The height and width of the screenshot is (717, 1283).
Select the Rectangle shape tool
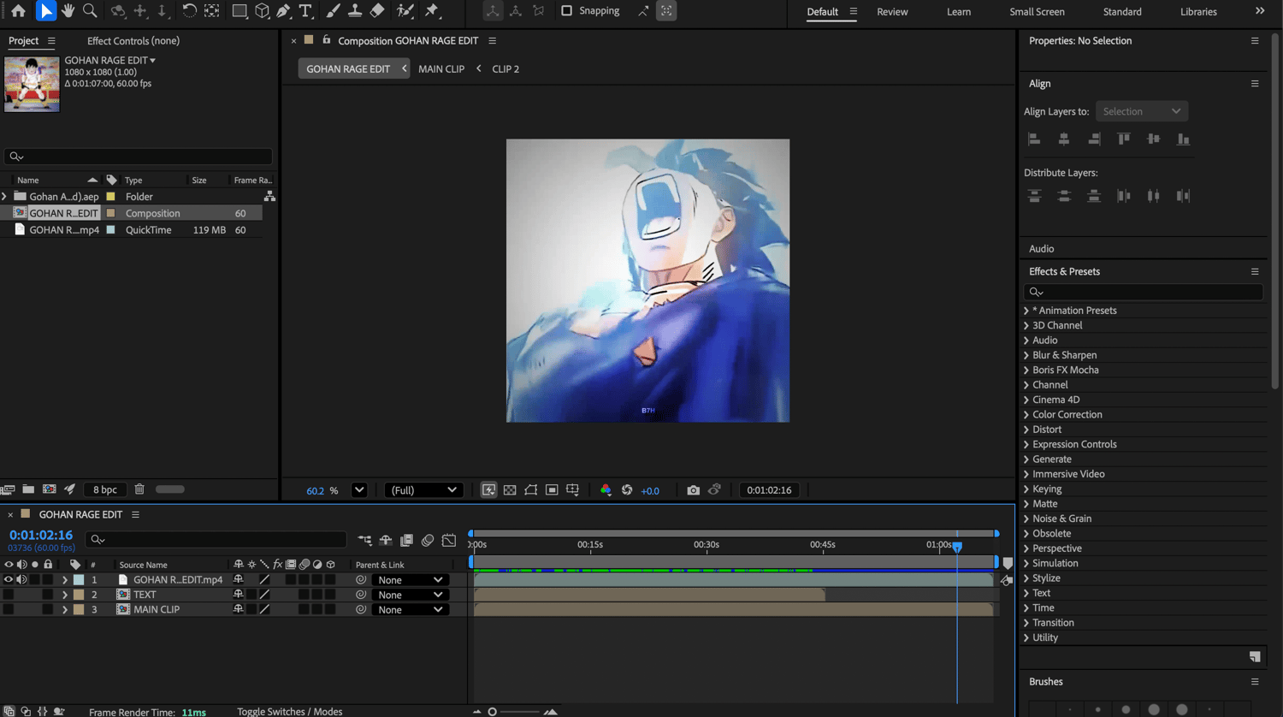(239, 11)
